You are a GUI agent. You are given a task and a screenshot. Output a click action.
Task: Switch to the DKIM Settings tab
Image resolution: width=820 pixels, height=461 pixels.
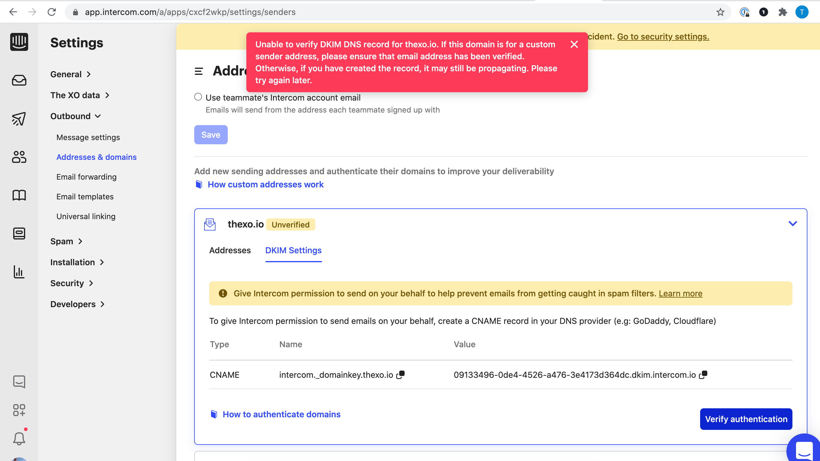pos(293,250)
